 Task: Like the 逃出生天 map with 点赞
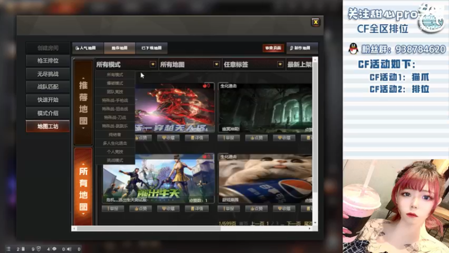(x=141, y=209)
